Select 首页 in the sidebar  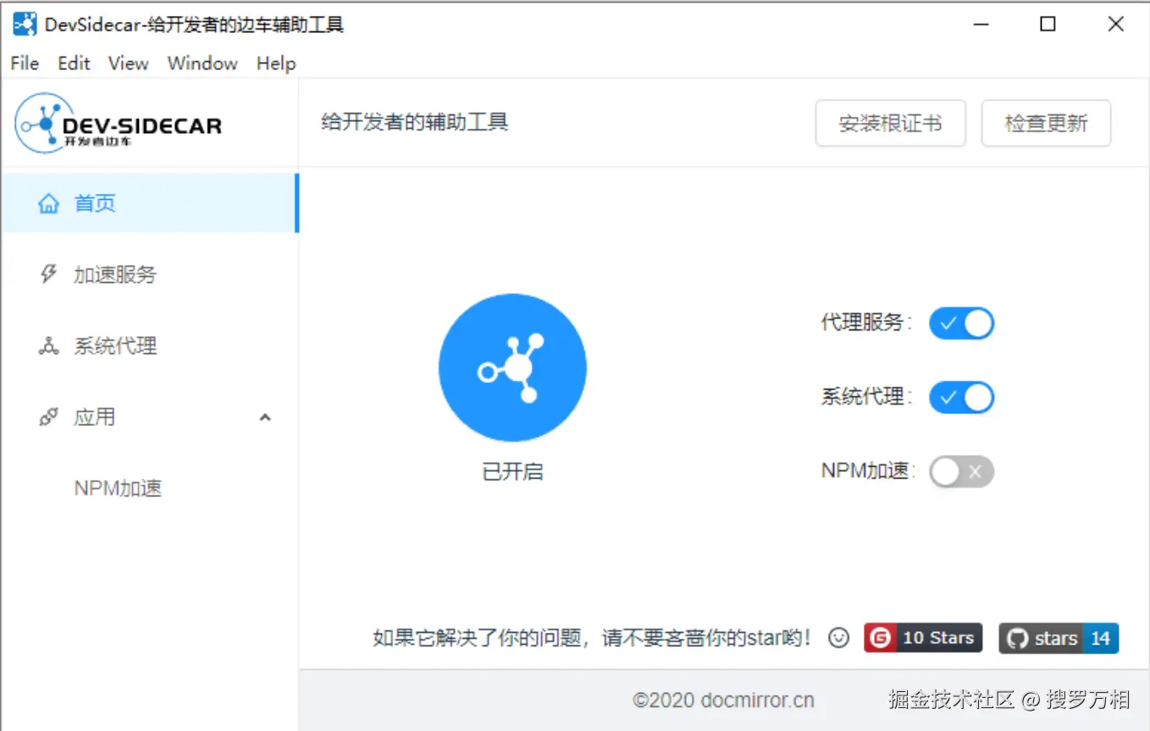pyautogui.click(x=150, y=203)
